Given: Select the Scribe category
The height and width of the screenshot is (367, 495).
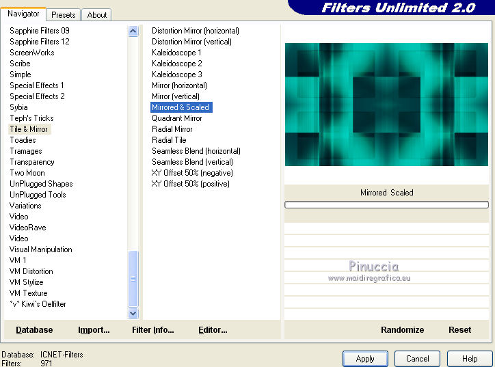Looking at the screenshot, I should point(20,64).
